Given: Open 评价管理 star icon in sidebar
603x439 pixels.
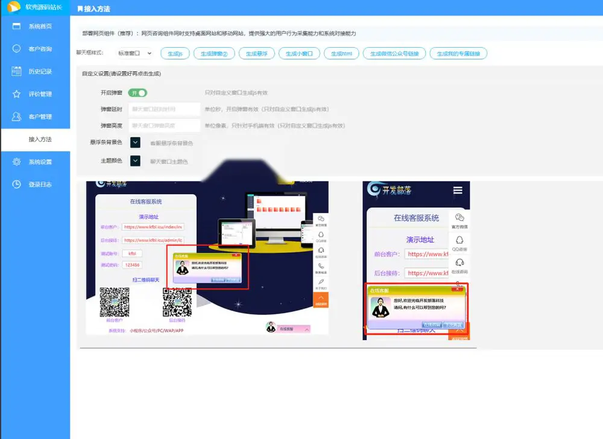Looking at the screenshot, I should coord(16,94).
